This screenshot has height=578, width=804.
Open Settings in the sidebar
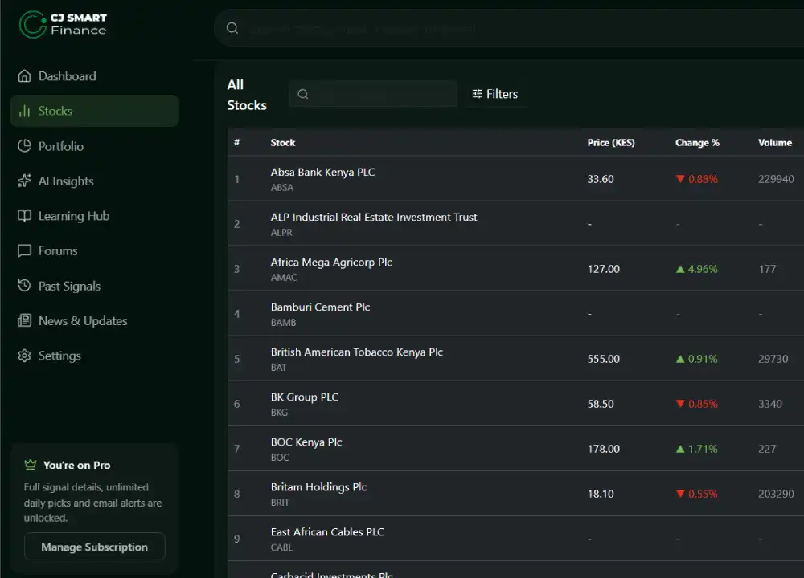[95, 356]
